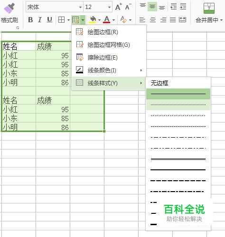Toggle Underline formatting
225x237 pixels.
tap(49, 20)
